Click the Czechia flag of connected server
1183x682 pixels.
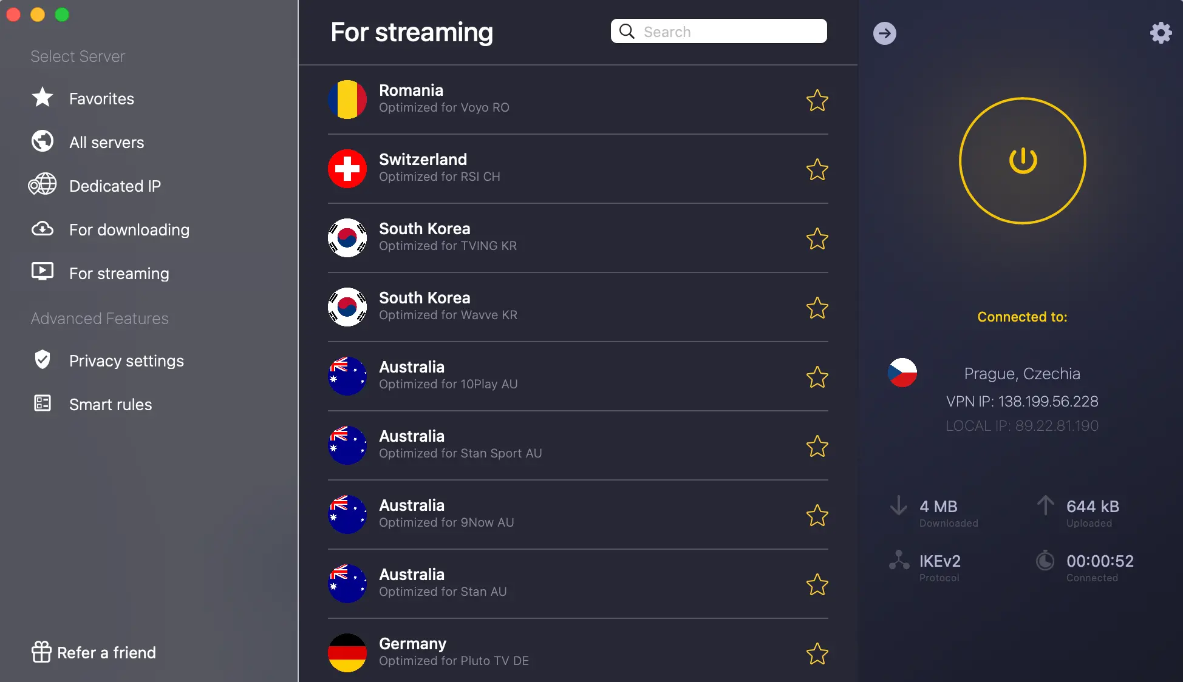click(902, 373)
